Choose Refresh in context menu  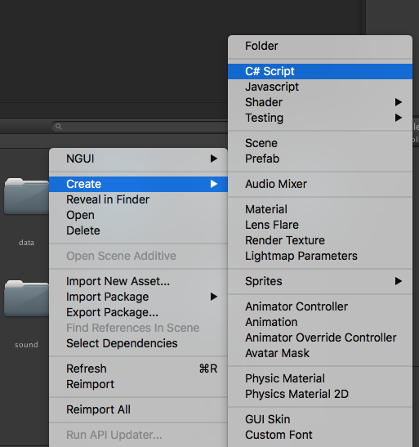pos(138,369)
